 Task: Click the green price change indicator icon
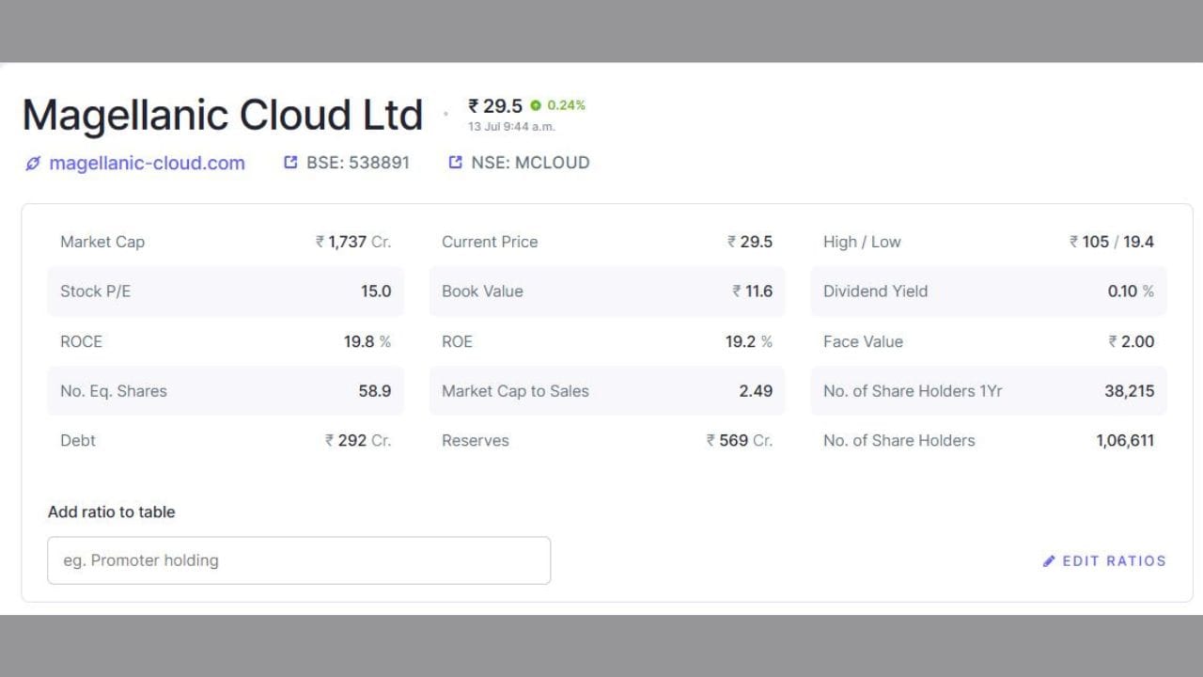536,105
